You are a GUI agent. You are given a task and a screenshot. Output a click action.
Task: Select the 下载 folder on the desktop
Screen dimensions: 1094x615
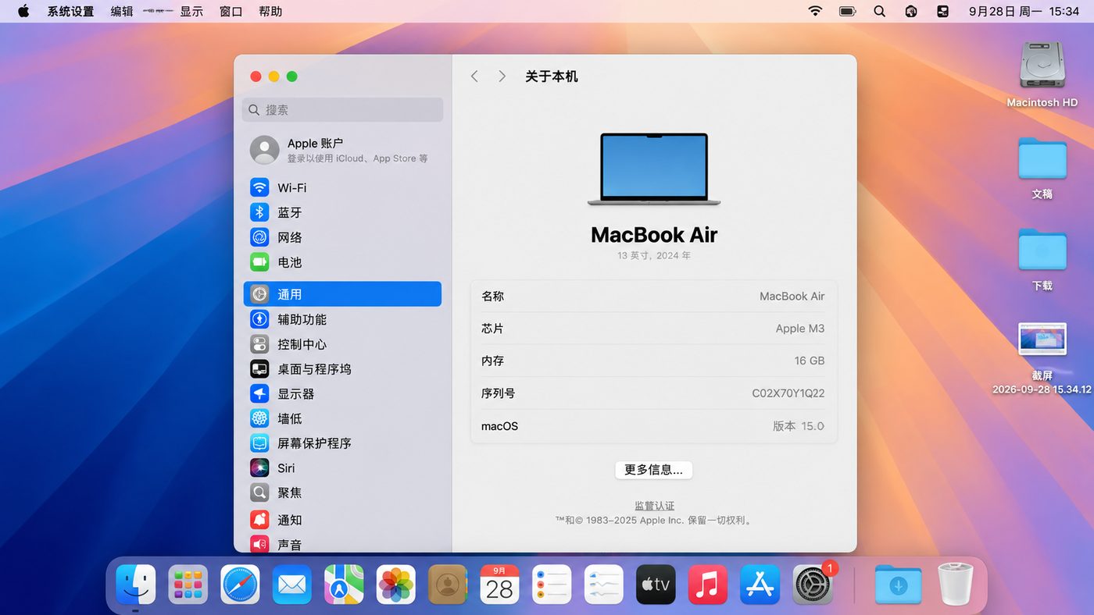click(x=1042, y=259)
